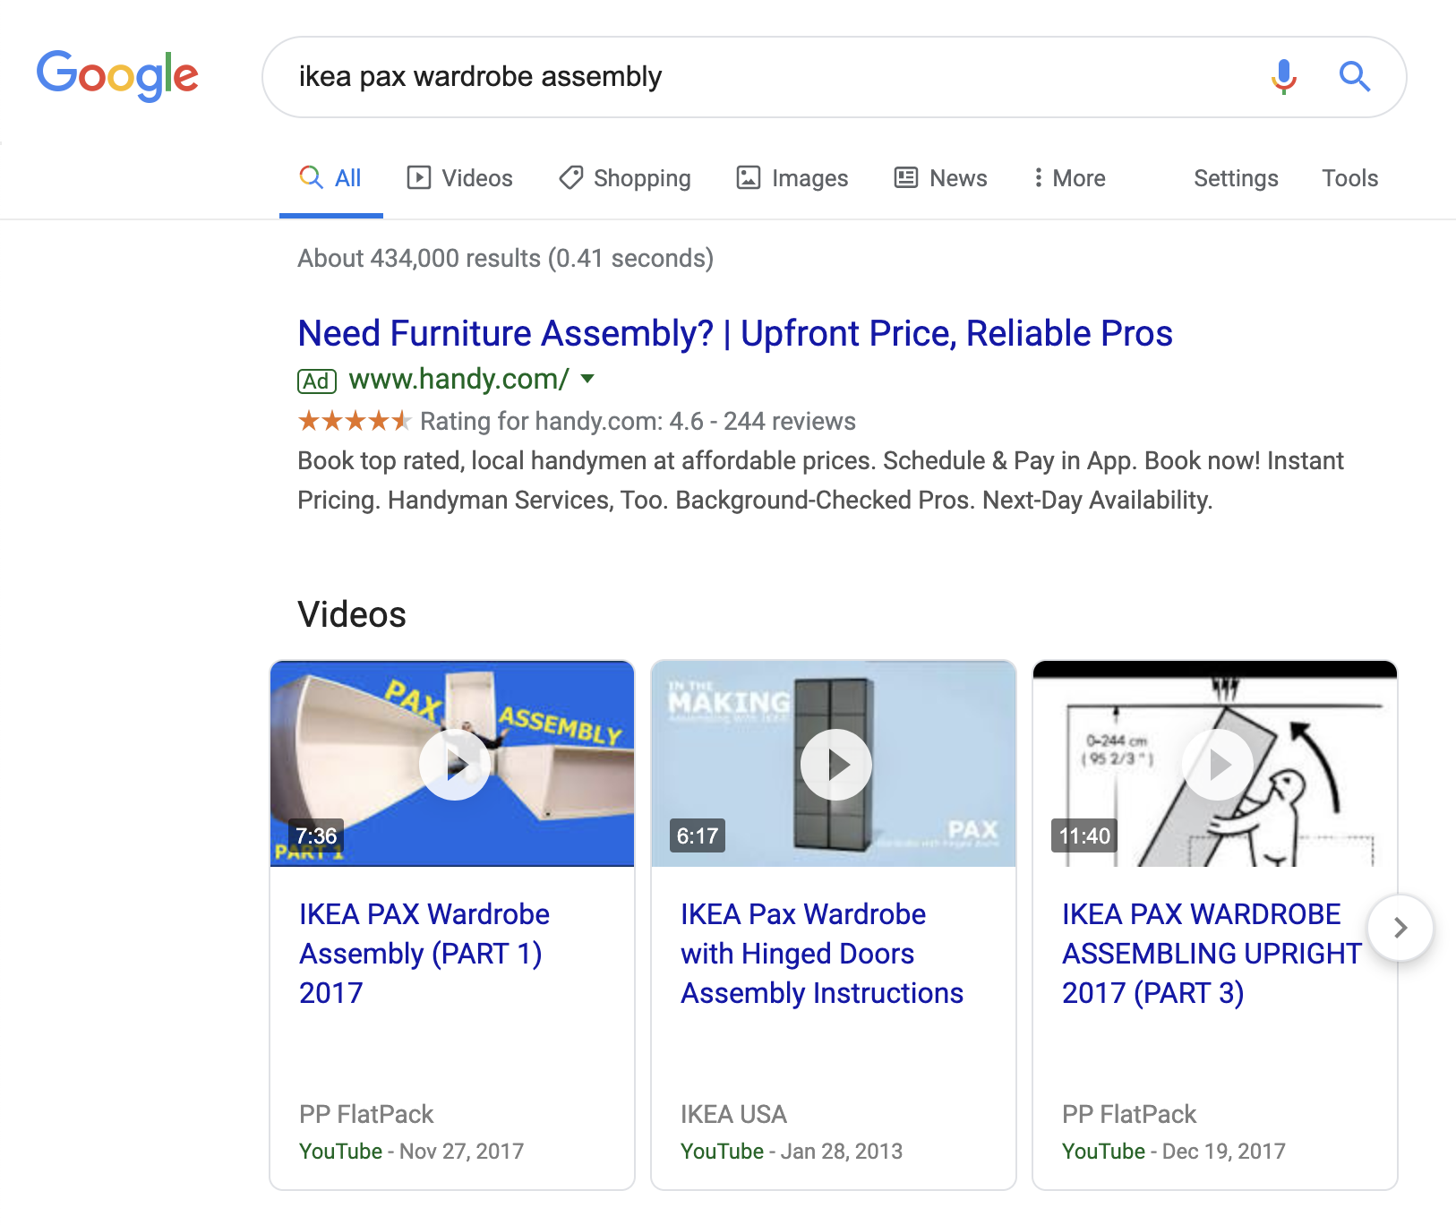Click the YouTube link under PP FlatPack
This screenshot has height=1225, width=1456.
pyautogui.click(x=340, y=1151)
